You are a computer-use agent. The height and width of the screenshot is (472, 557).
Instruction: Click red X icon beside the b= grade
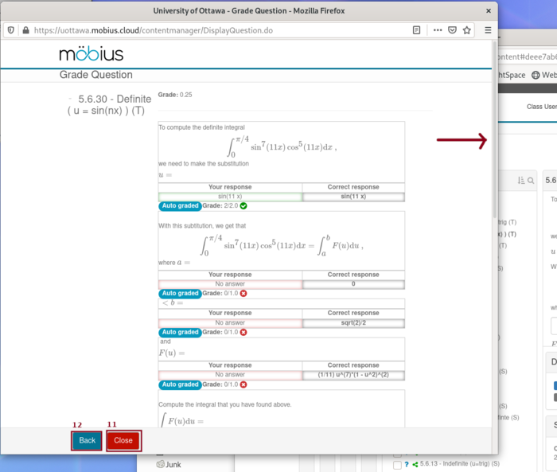tap(243, 332)
